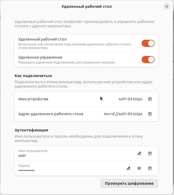Viewport: 174px width, 195px height.
Task: Copy the remote desktop address
Action: [x=150, y=114]
